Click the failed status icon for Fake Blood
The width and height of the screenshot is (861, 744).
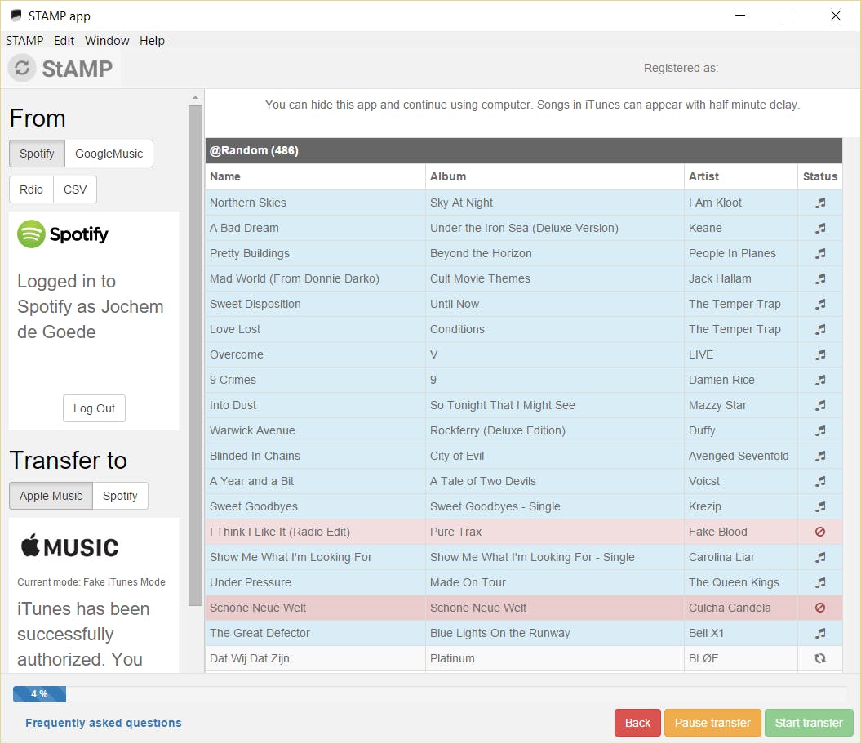tap(820, 532)
